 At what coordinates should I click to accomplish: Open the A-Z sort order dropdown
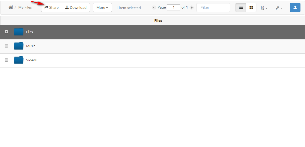[264, 8]
